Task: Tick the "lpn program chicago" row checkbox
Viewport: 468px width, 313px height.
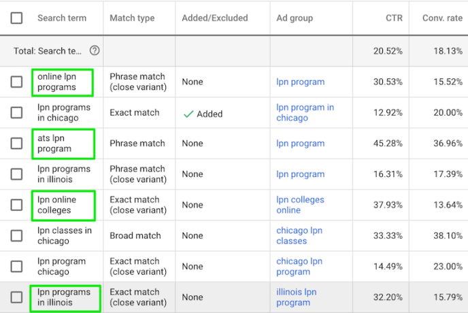Action: (16, 266)
